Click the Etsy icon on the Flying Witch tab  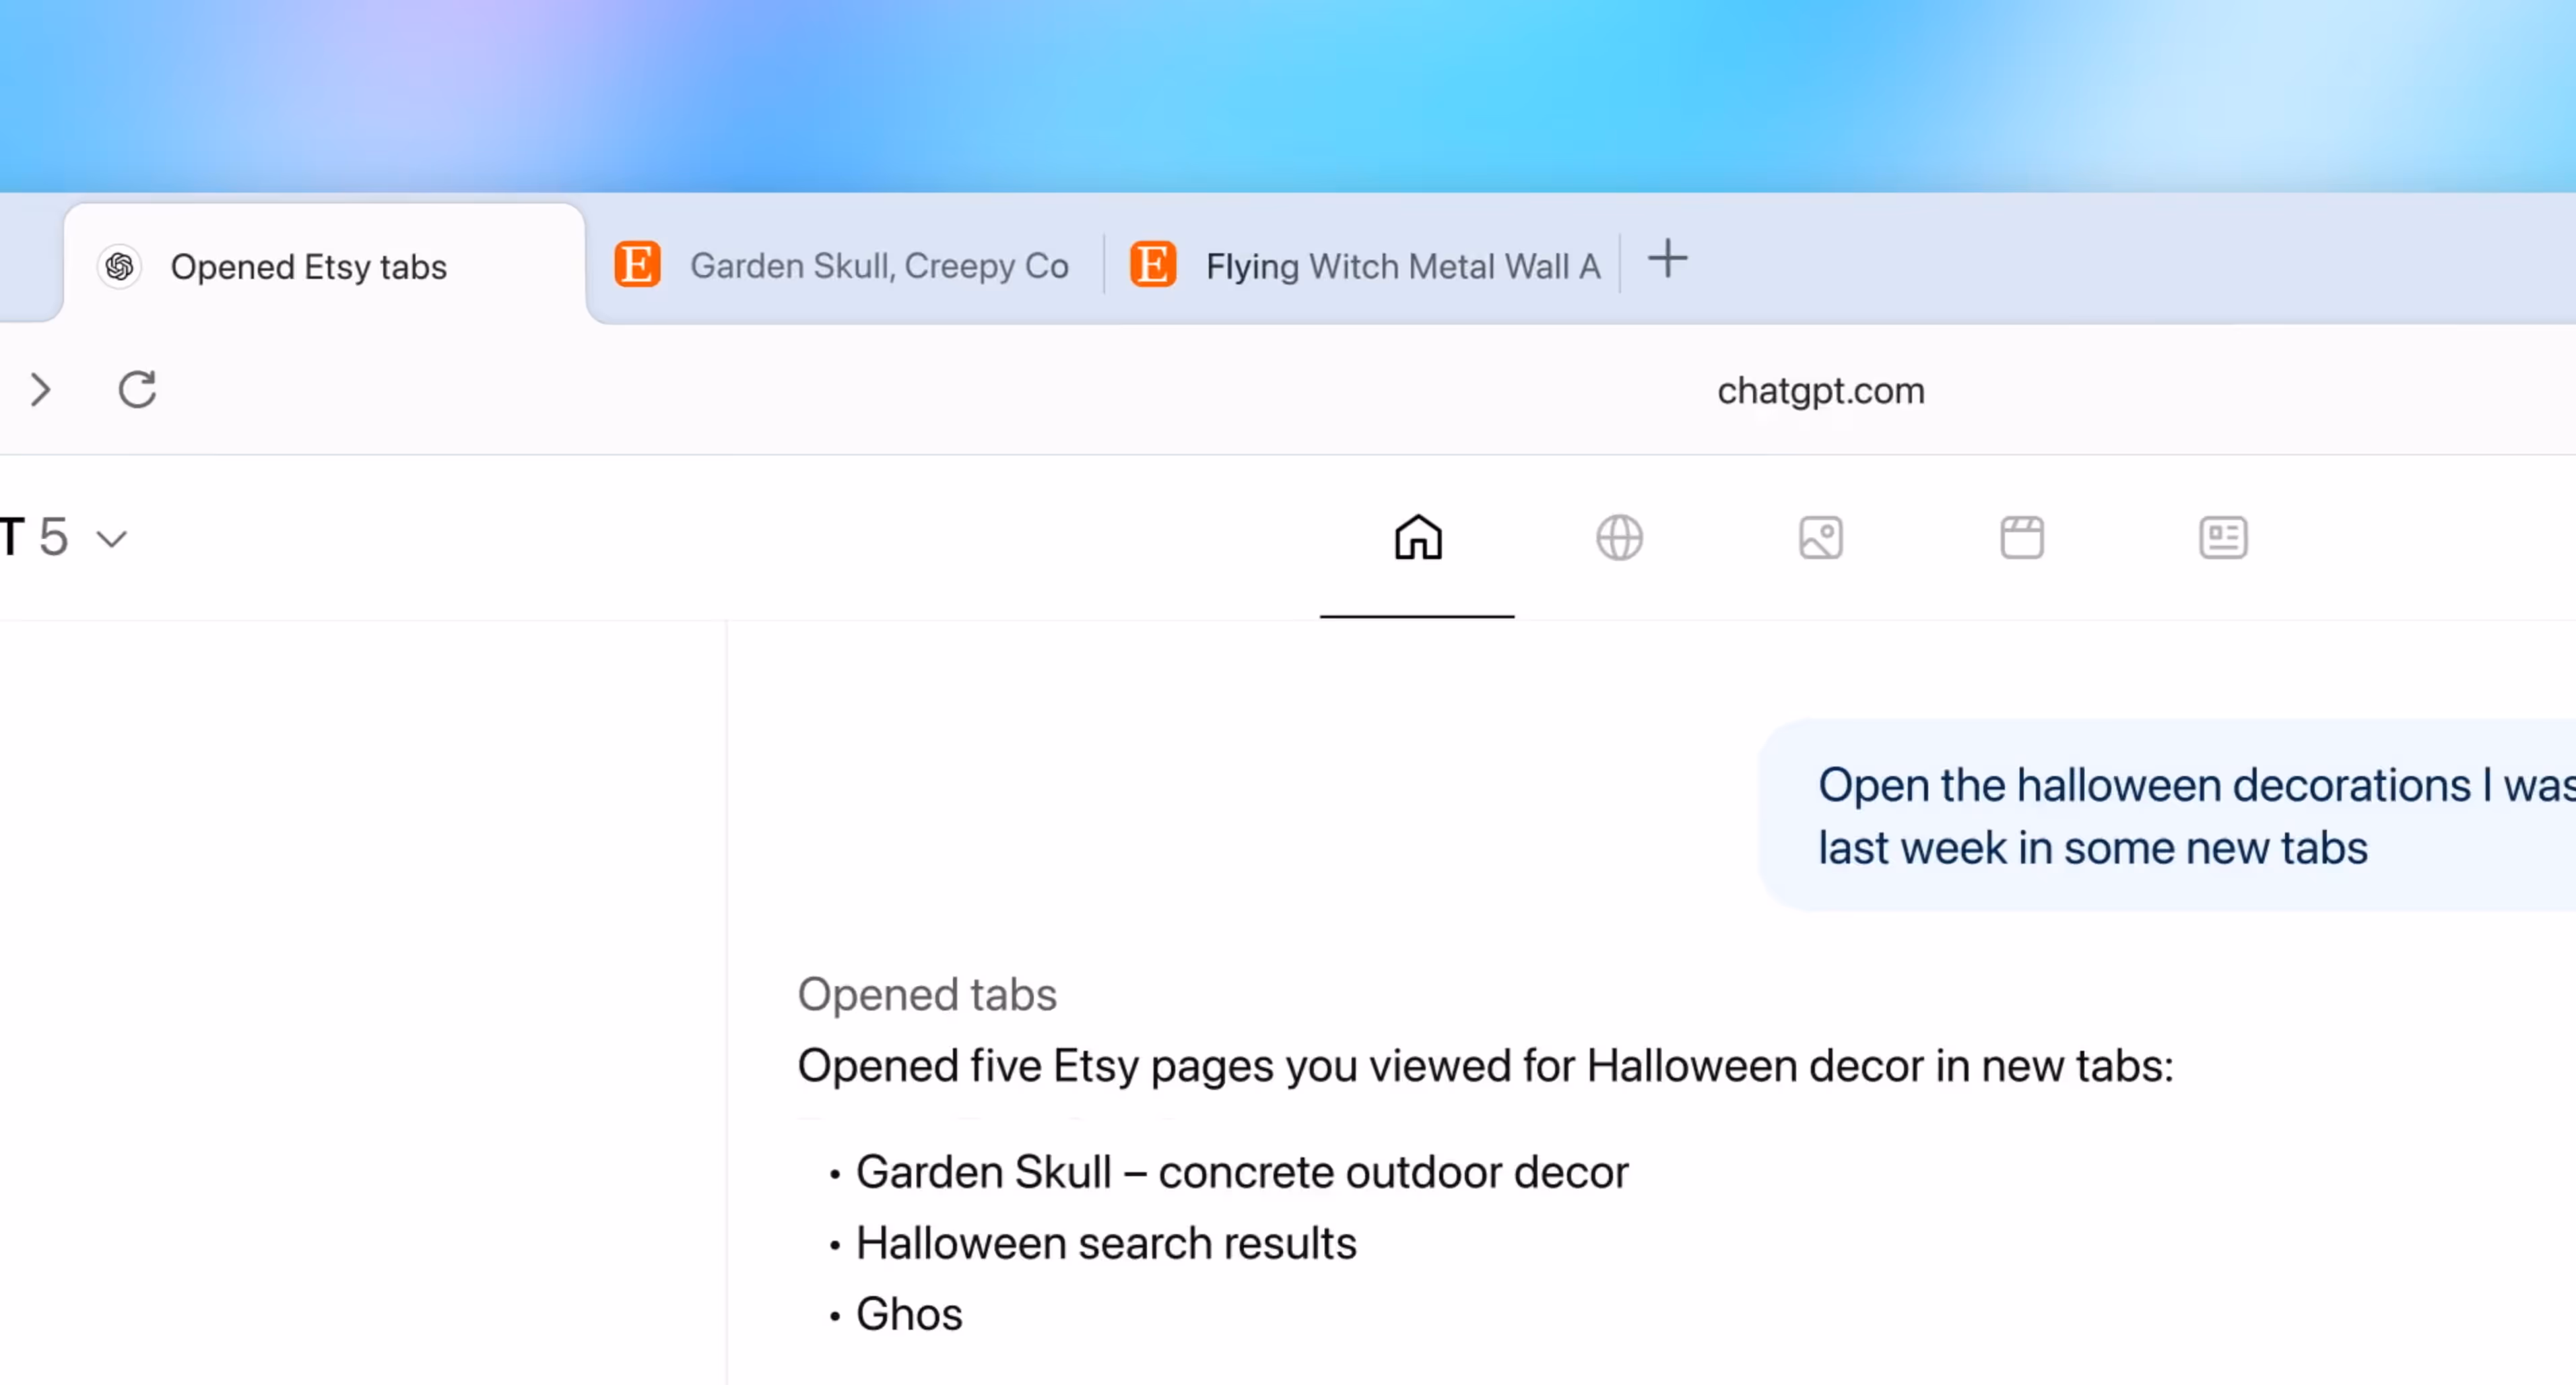tap(1153, 265)
